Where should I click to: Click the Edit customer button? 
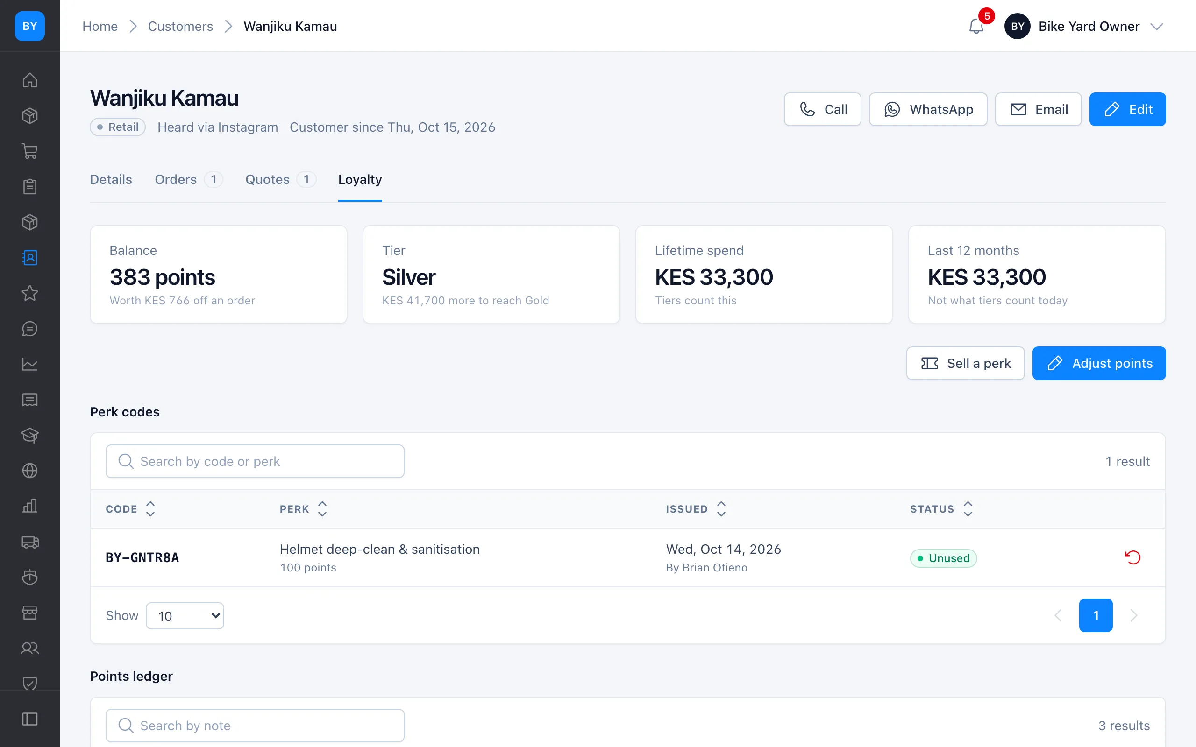1127,109
